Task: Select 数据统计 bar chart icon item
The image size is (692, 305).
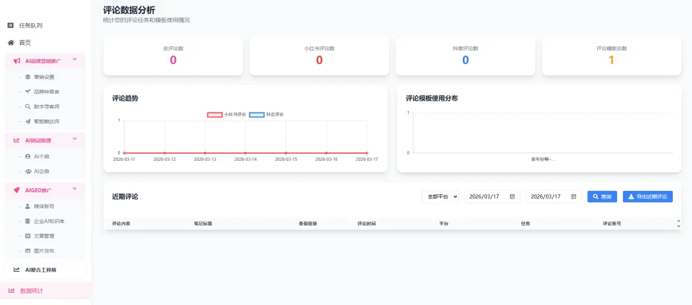Action: tap(12, 290)
